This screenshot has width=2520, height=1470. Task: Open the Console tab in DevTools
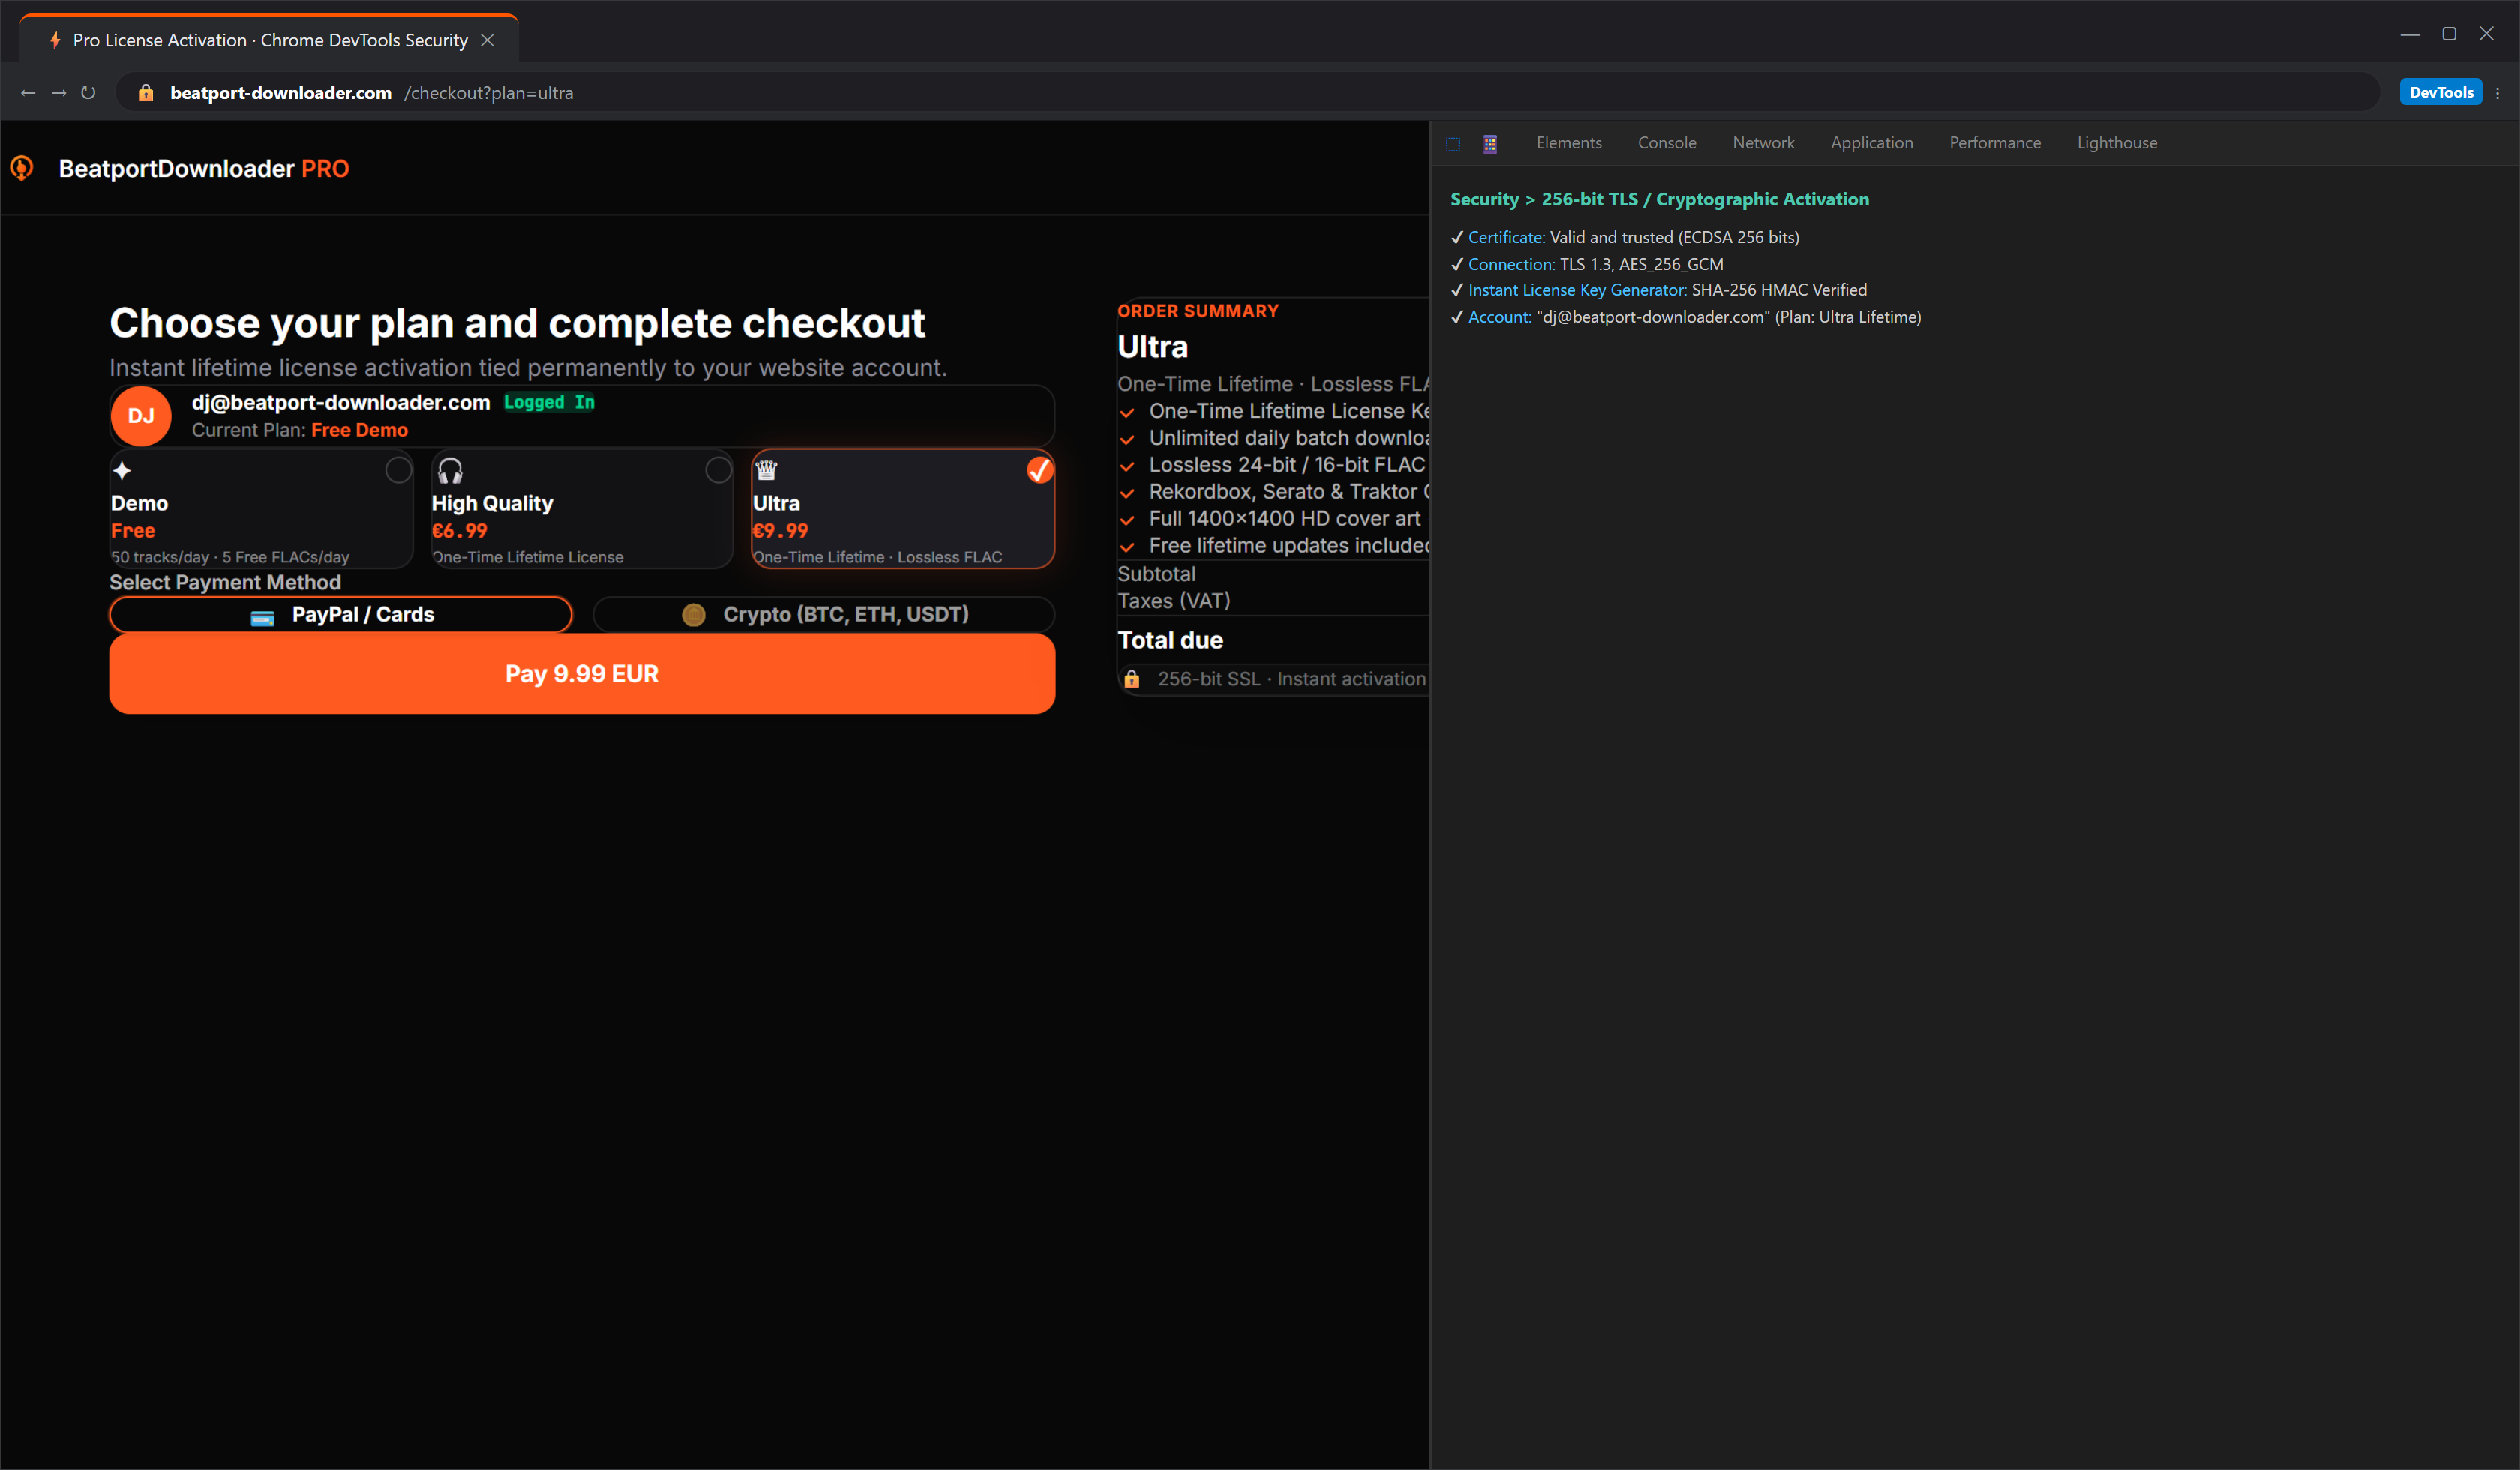click(1667, 143)
